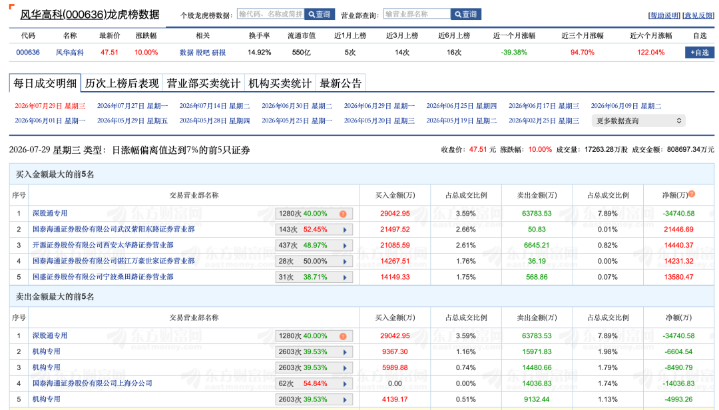Click sell amount 15971.83 cell
Image resolution: width=719 pixels, height=410 pixels.
[537, 351]
